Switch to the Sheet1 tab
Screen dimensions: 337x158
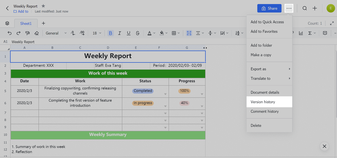[26, 23]
